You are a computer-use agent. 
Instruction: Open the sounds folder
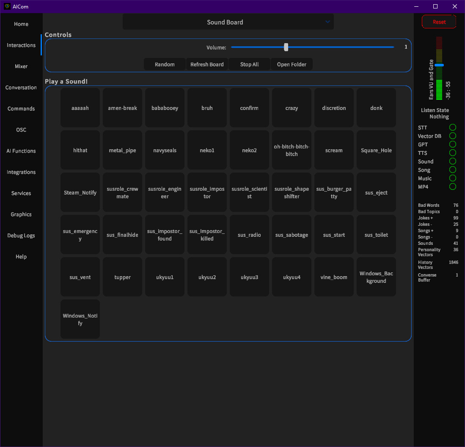click(292, 64)
